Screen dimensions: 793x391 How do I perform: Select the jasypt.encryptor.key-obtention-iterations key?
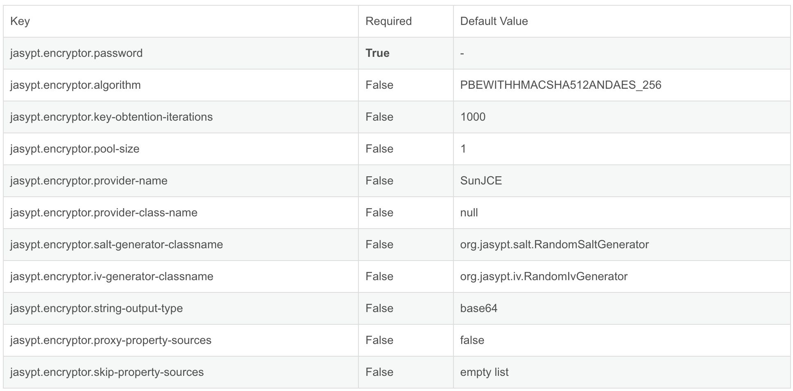(x=111, y=117)
